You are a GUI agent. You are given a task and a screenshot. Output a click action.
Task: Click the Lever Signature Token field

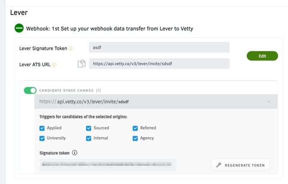(x=159, y=48)
